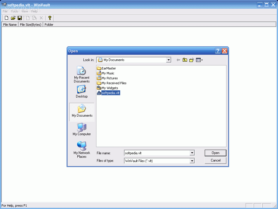Viewport: 278px width, 209px height.
Task: Click the Open vault folder toolbar icon
Action: 13,18
